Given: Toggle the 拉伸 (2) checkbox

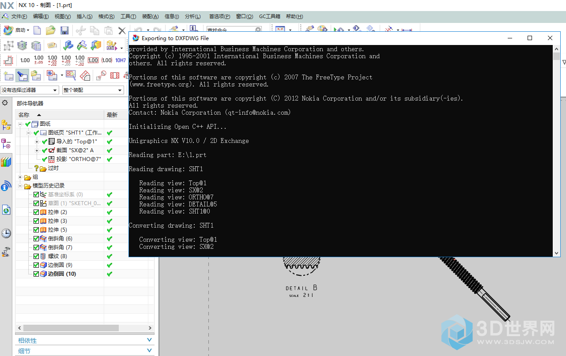Looking at the screenshot, I should (x=36, y=212).
